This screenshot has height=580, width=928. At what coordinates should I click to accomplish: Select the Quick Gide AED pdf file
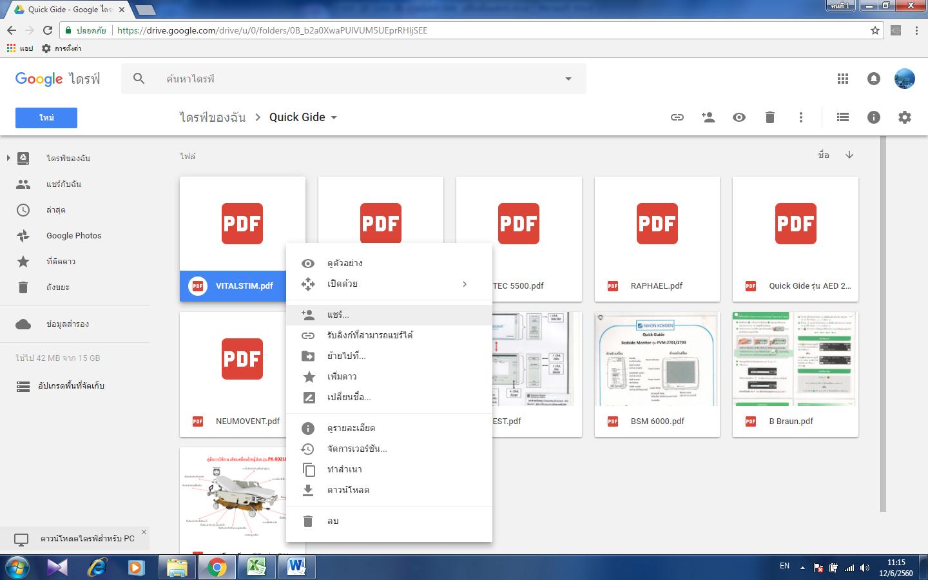pyautogui.click(x=795, y=239)
